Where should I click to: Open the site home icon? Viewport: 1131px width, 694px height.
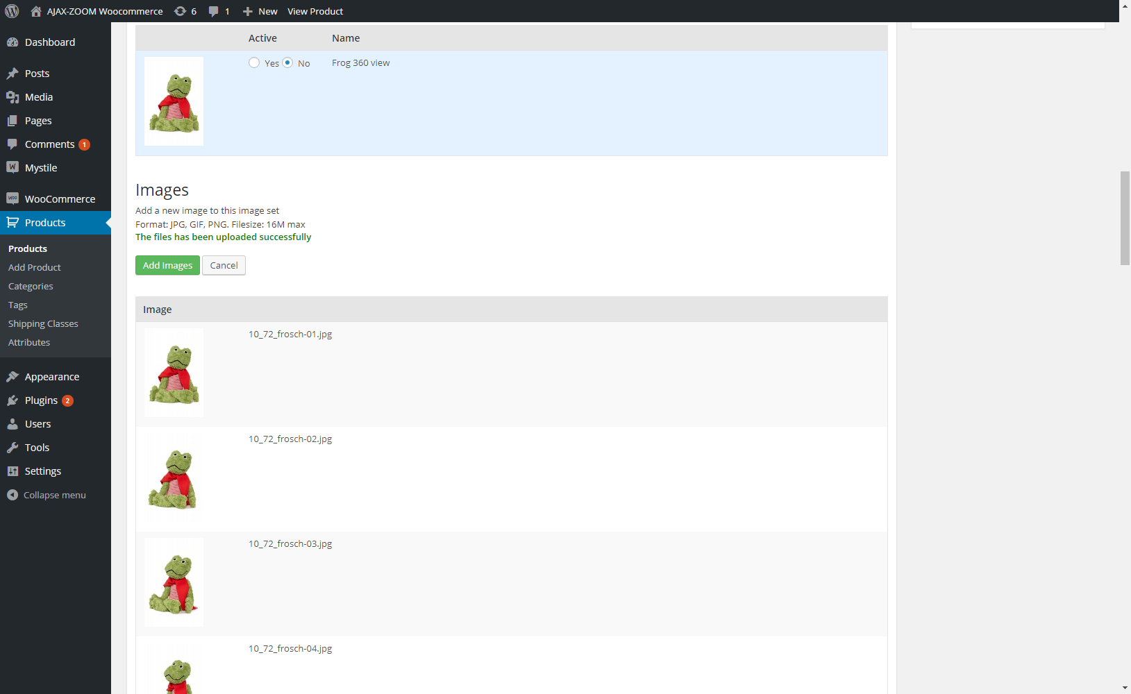[36, 11]
